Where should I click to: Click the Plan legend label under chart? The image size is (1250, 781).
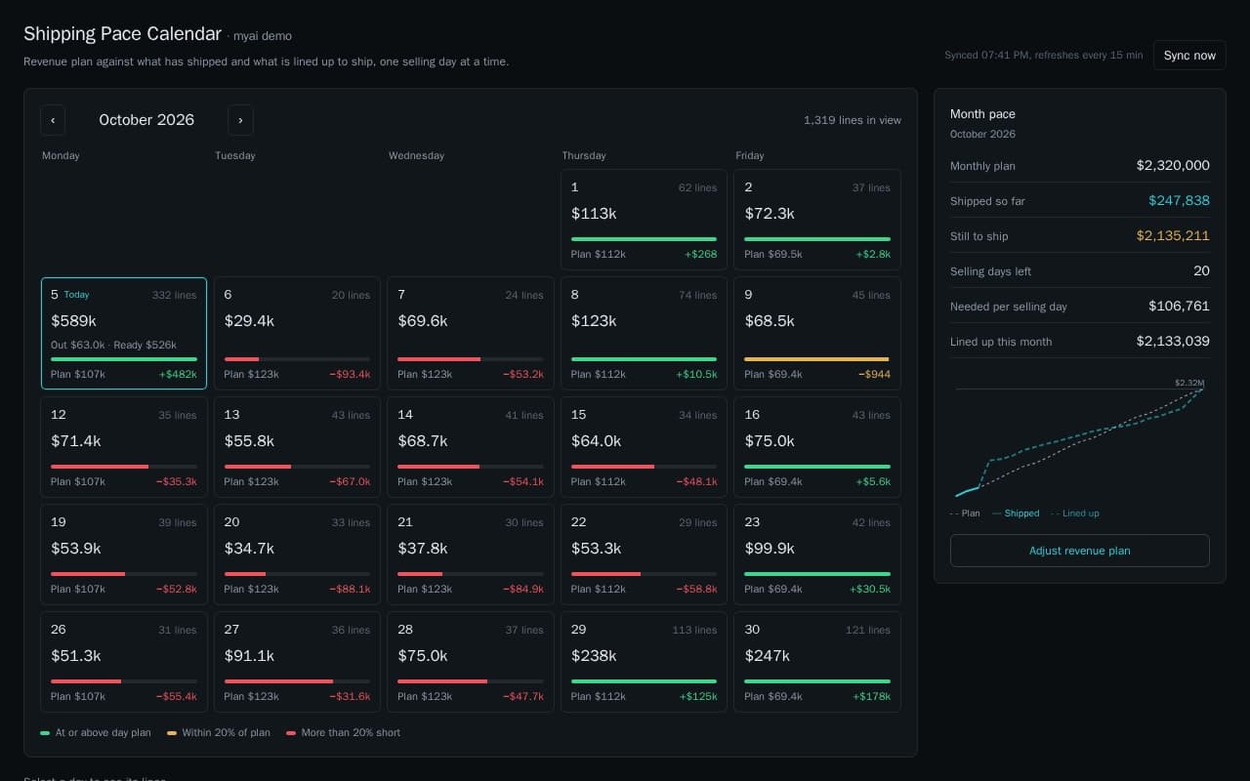[x=970, y=514]
